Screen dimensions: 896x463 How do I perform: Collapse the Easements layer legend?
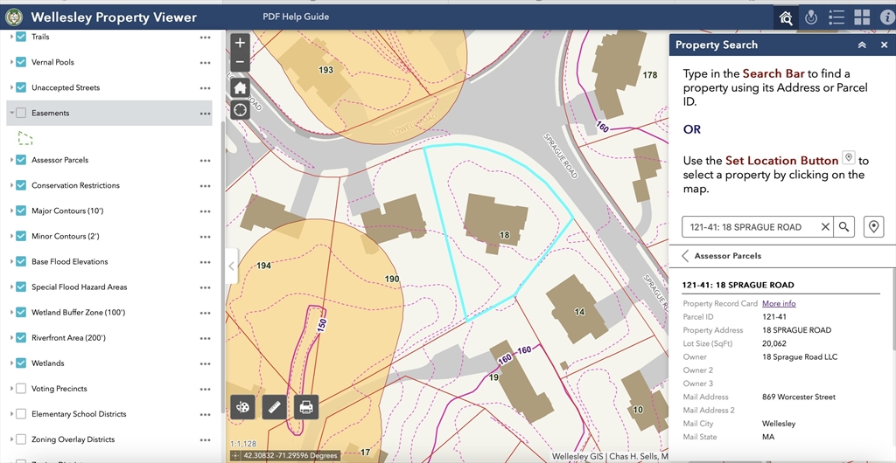tap(11, 113)
